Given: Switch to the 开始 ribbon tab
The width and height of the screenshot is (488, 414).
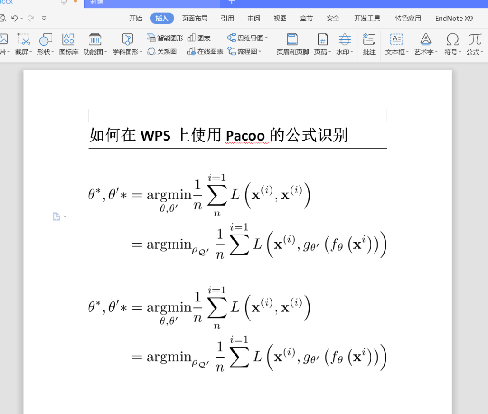Looking at the screenshot, I should [x=136, y=19].
